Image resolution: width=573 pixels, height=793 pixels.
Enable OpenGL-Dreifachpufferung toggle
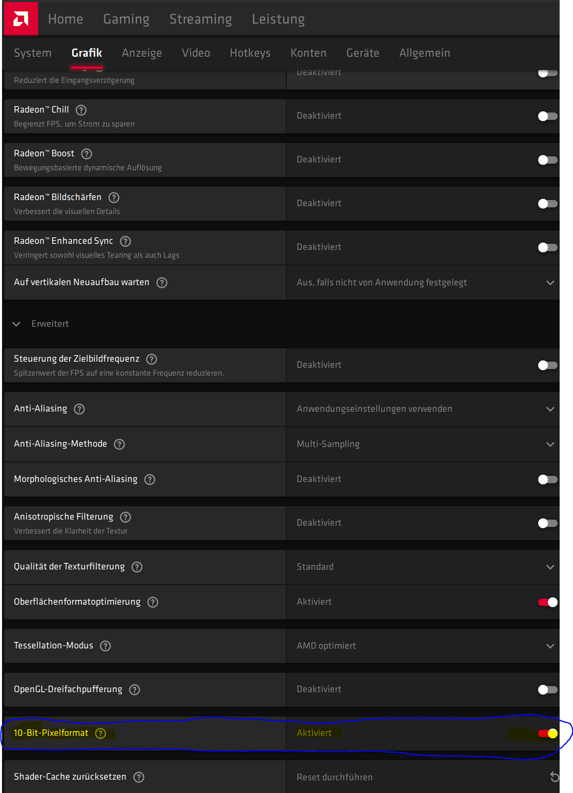[x=548, y=689]
